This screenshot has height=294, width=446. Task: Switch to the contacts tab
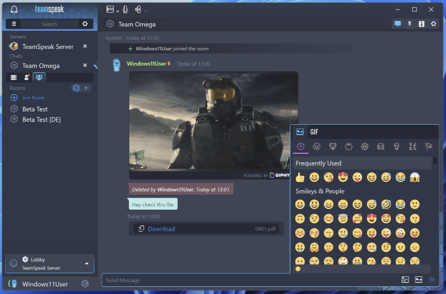point(26,77)
